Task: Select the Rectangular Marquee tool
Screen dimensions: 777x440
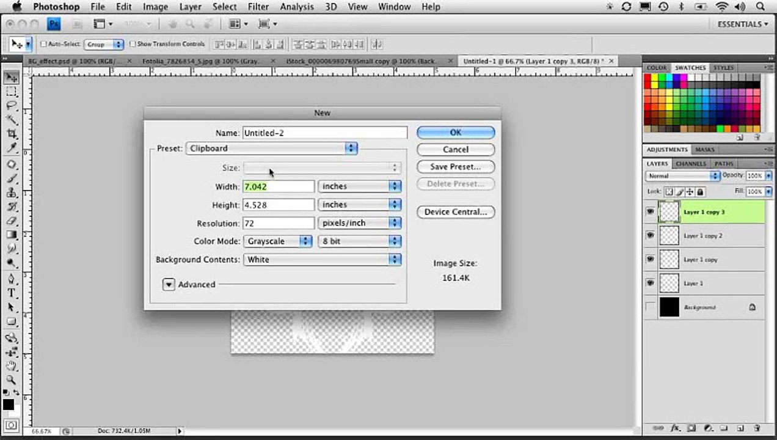Action: pos(12,92)
